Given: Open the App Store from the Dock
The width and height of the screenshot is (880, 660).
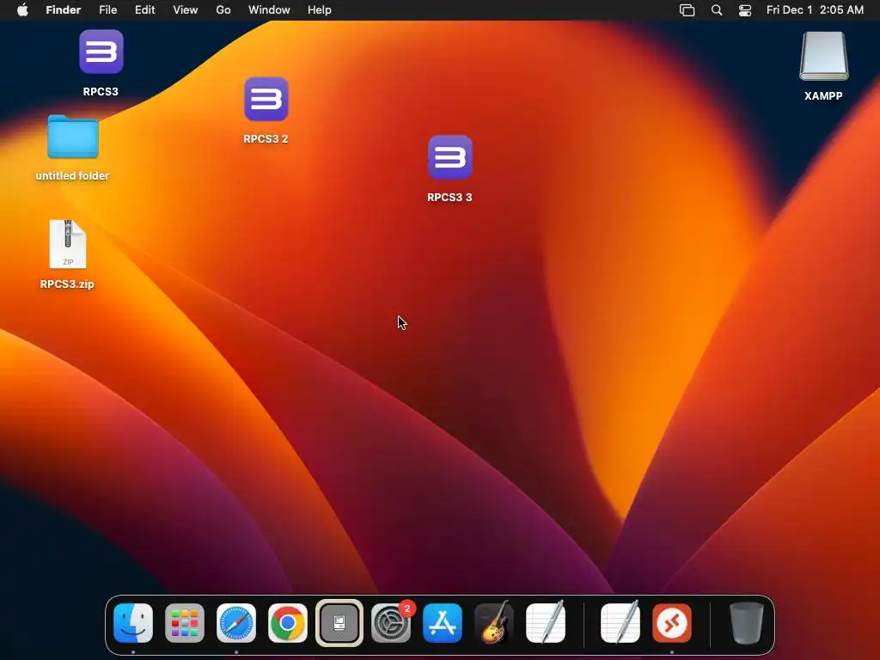Looking at the screenshot, I should [x=443, y=623].
